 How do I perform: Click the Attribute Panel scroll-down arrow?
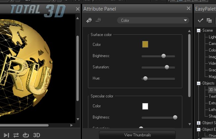coord(190,124)
